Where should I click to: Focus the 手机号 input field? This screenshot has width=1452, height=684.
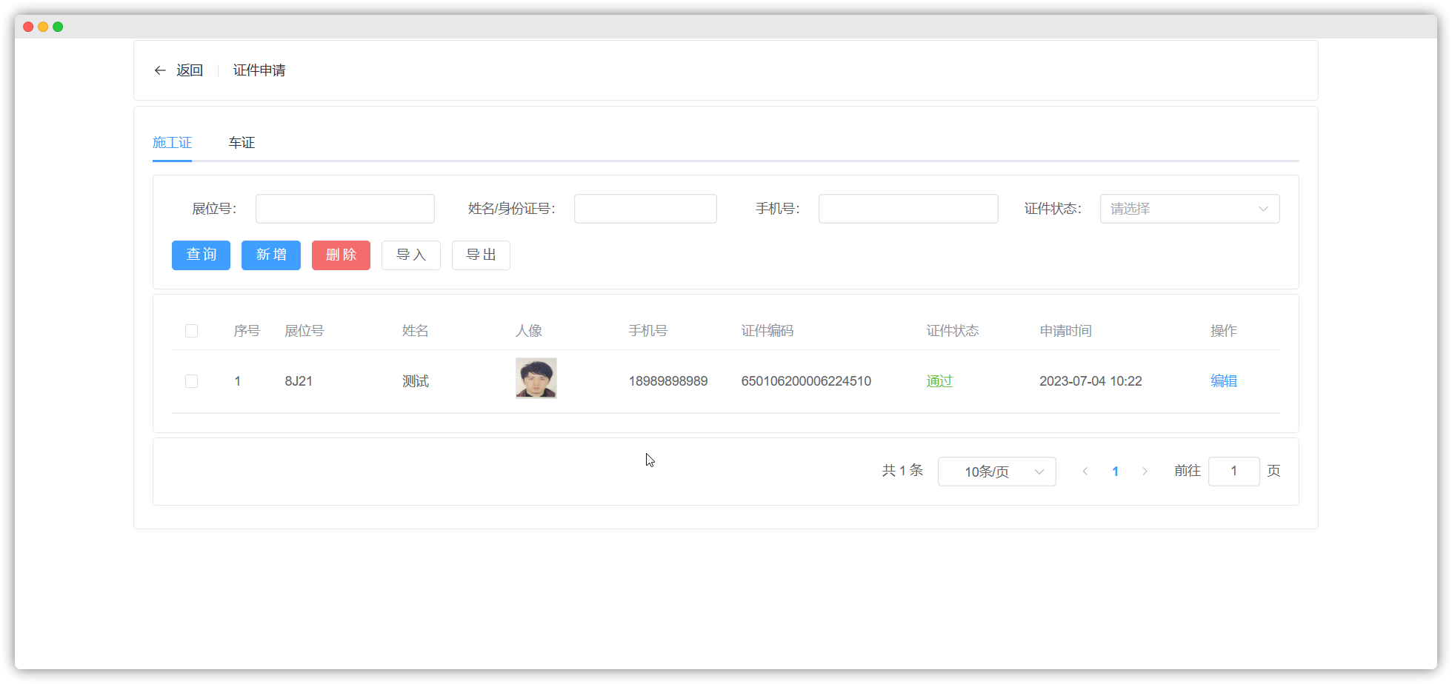point(908,209)
